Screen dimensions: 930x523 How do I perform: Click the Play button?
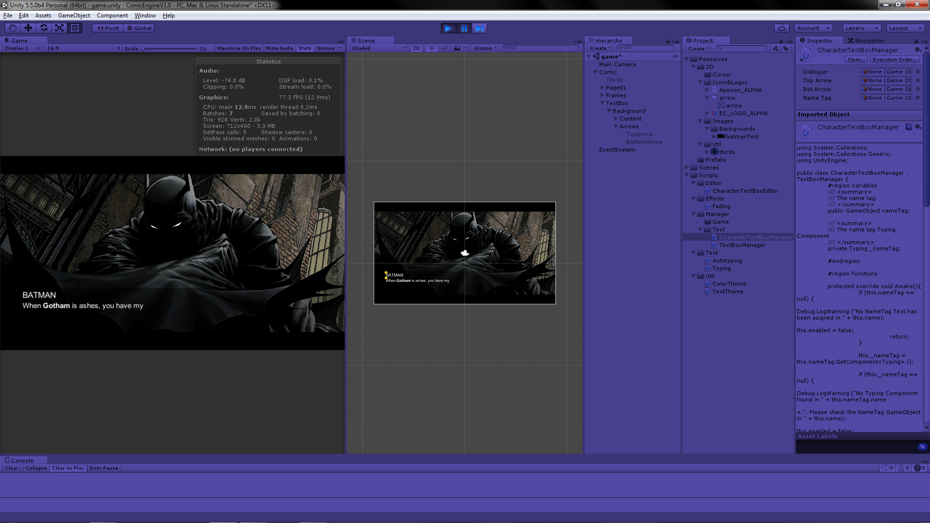click(449, 28)
